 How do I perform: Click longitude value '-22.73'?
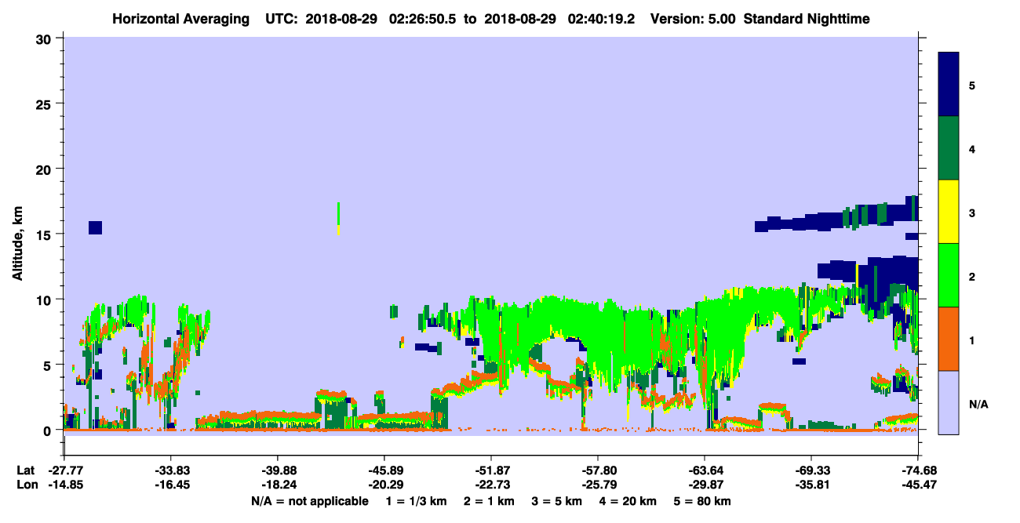(491, 485)
